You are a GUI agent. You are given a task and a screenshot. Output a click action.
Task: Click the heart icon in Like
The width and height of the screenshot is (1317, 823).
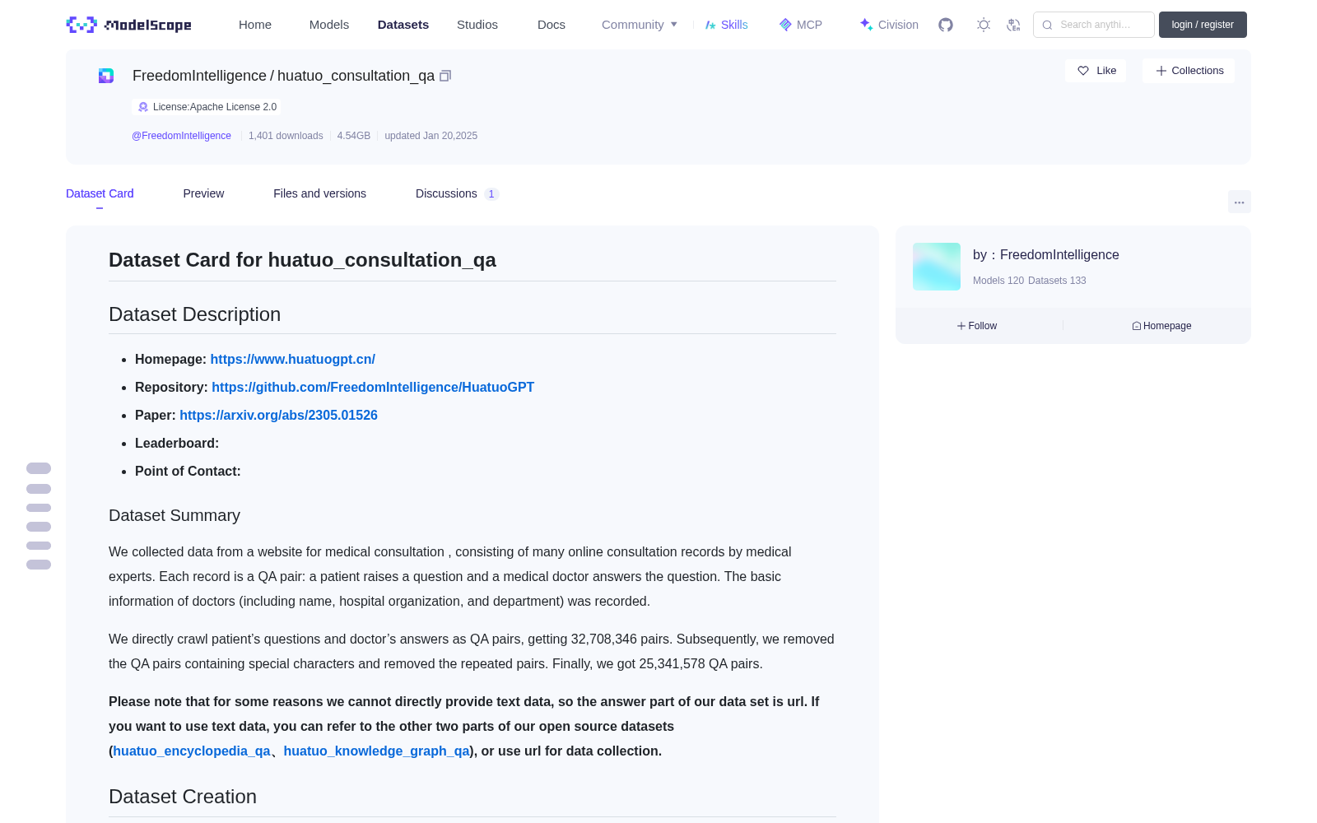click(1083, 71)
